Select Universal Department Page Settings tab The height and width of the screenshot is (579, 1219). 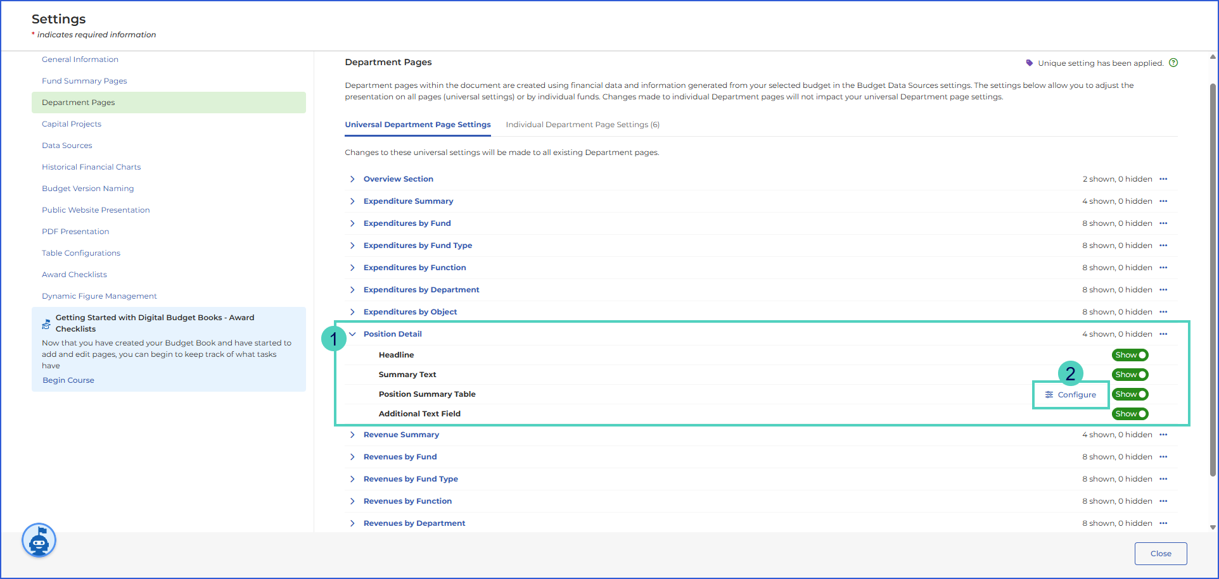418,125
